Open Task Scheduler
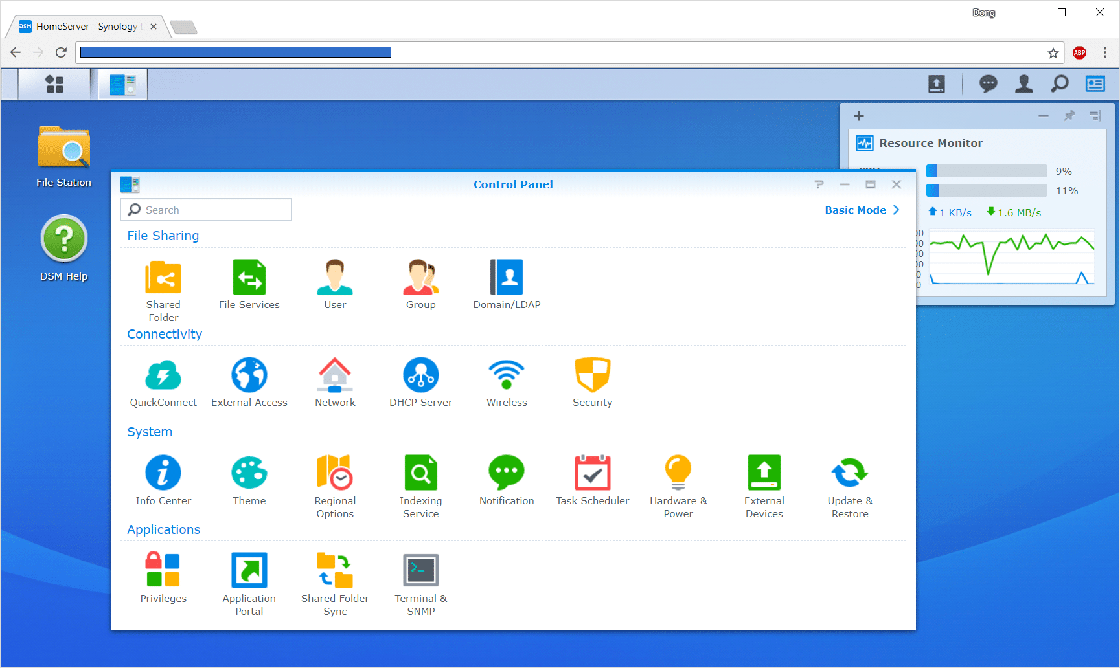This screenshot has height=668, width=1120. (x=592, y=480)
